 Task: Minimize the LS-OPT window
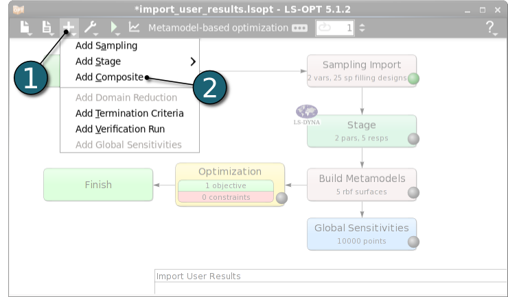(x=467, y=10)
